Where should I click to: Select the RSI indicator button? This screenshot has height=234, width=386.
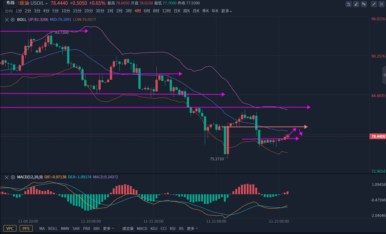(x=173, y=228)
